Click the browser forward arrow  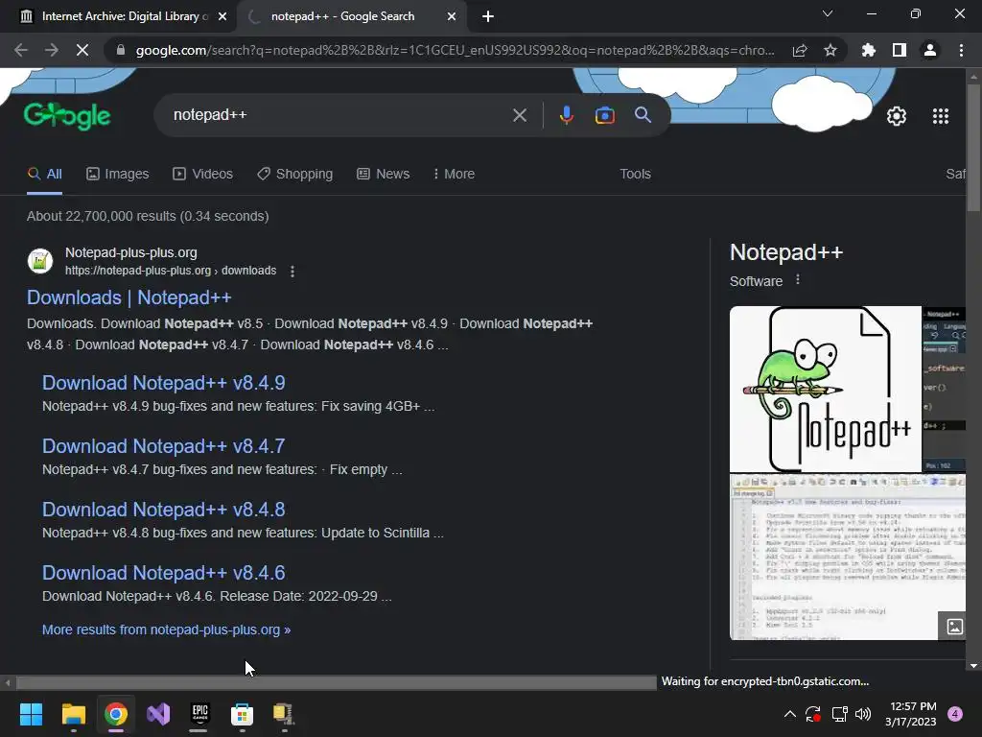(52, 50)
